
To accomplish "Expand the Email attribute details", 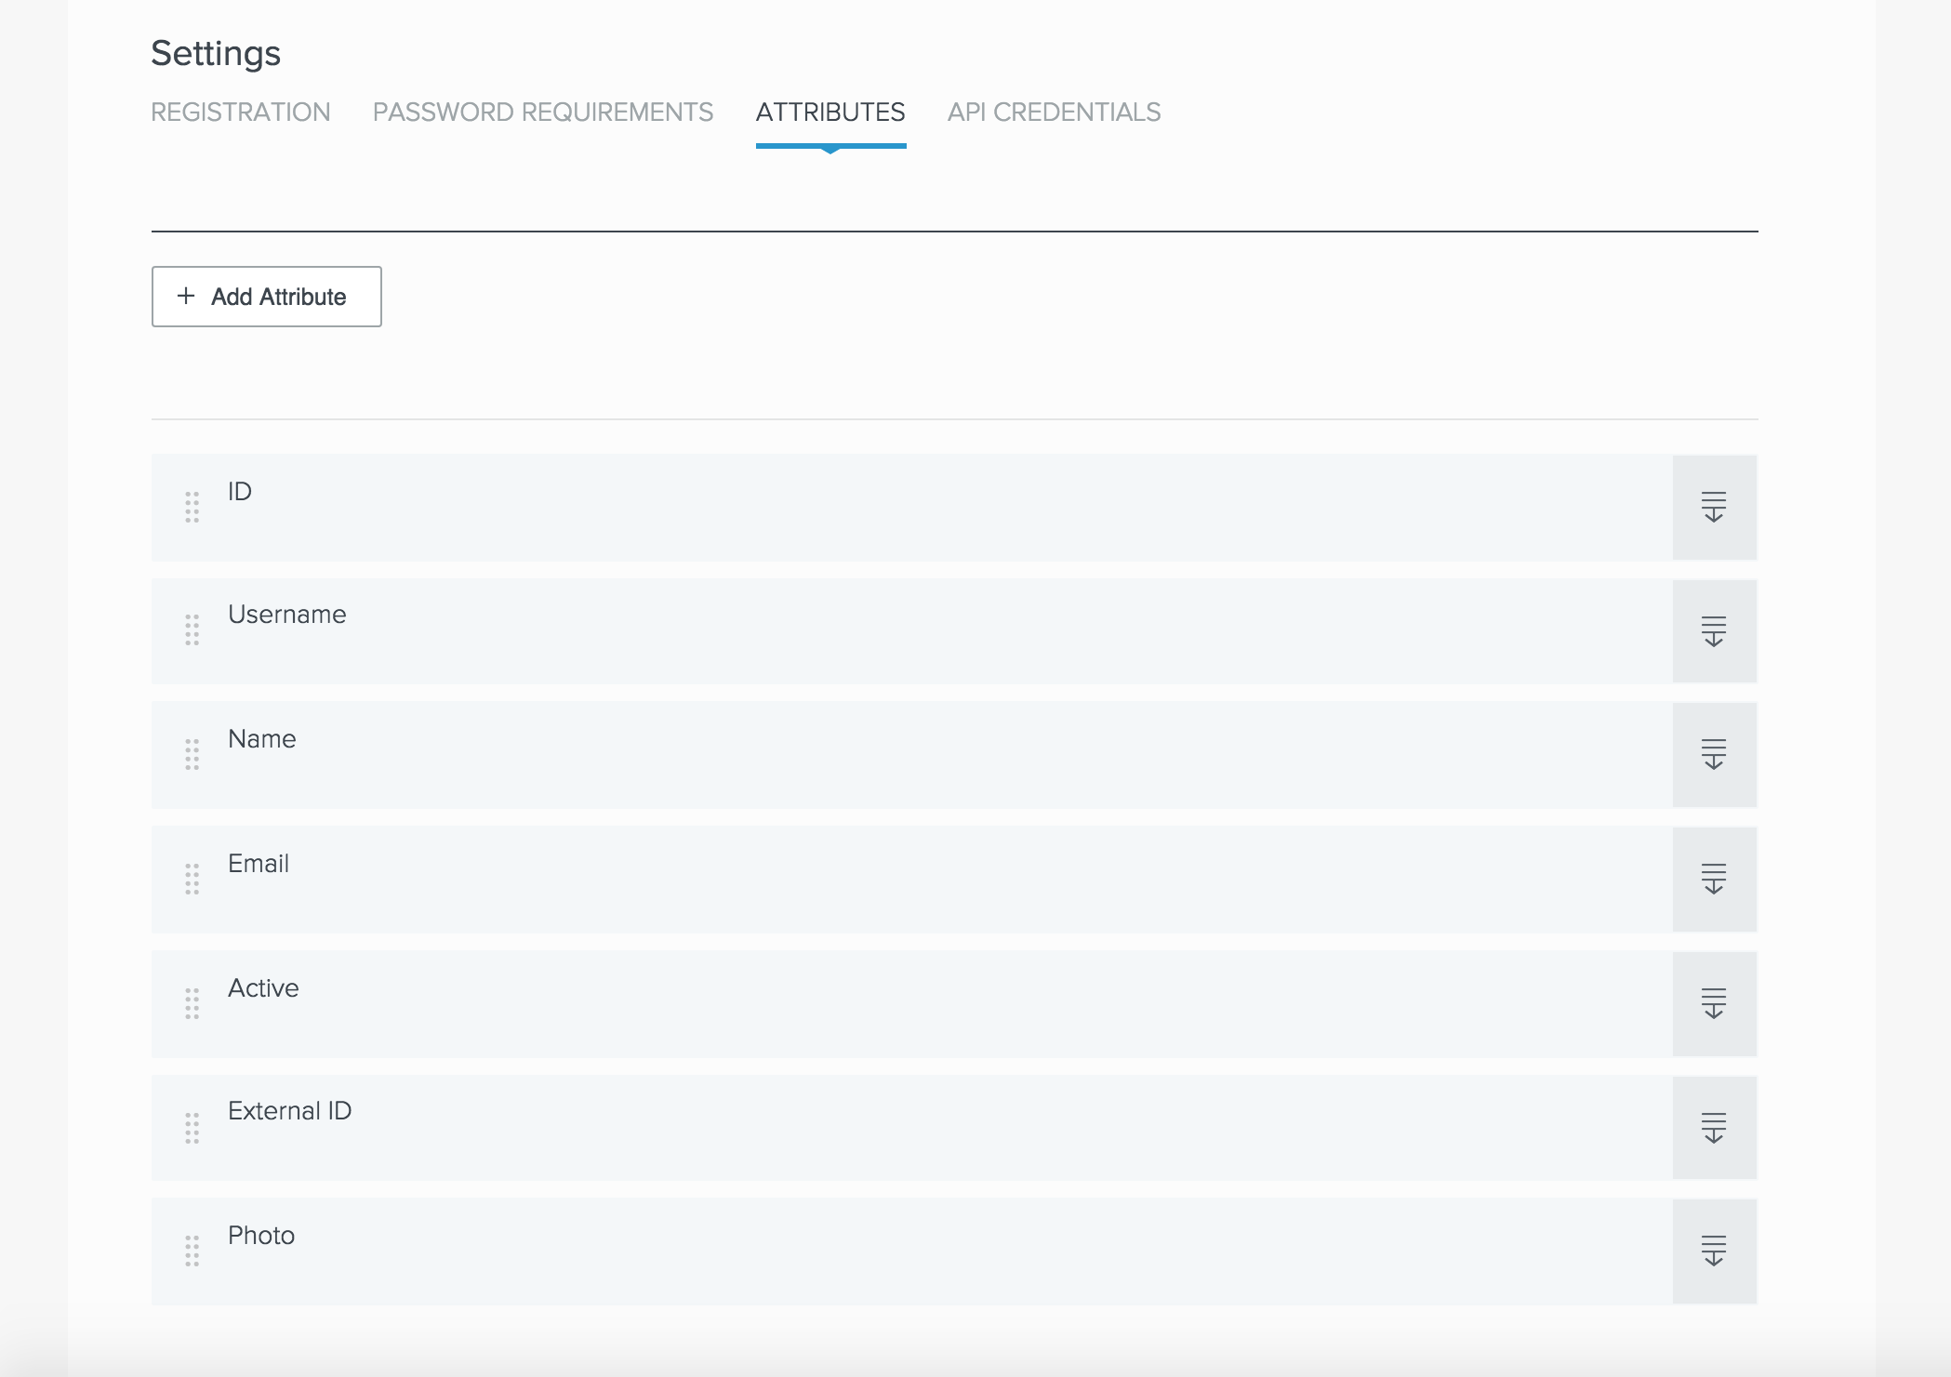I will (x=1713, y=879).
